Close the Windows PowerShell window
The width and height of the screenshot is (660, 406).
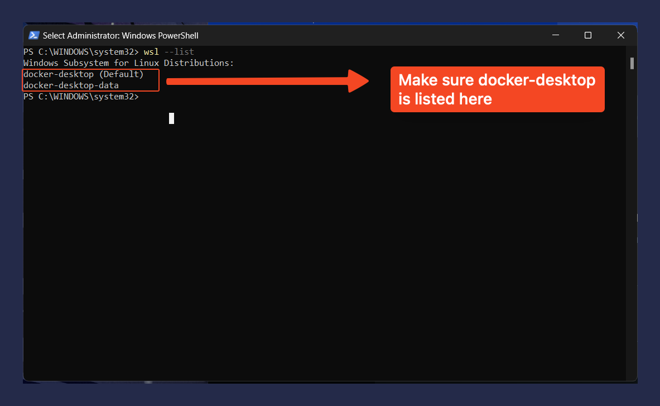[620, 35]
